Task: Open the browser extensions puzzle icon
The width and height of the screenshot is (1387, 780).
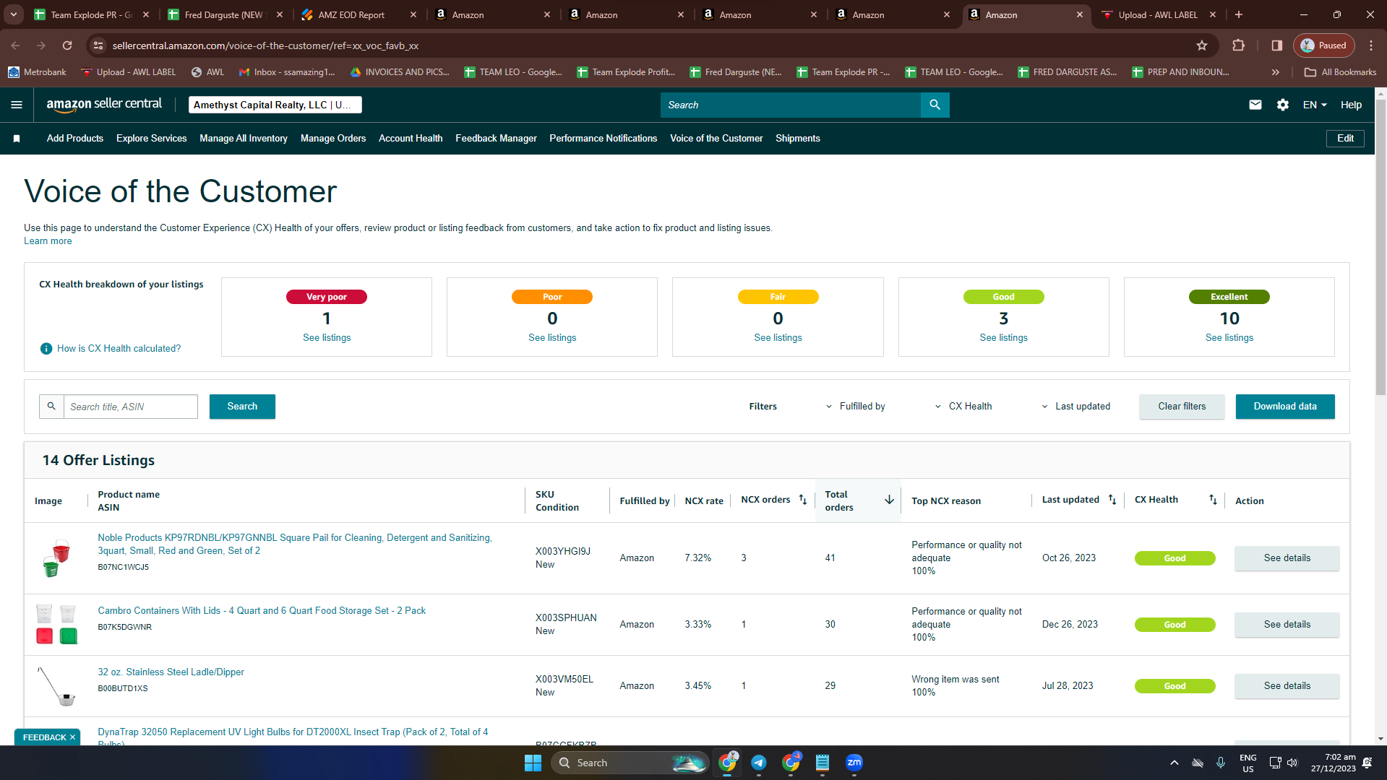Action: 1238,45
